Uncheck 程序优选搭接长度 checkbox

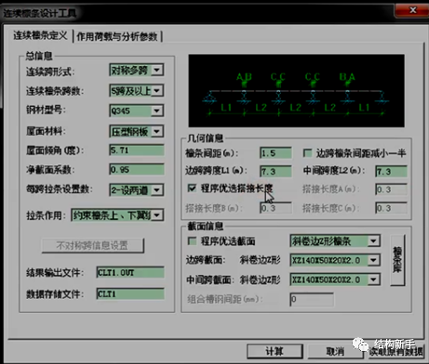192,188
